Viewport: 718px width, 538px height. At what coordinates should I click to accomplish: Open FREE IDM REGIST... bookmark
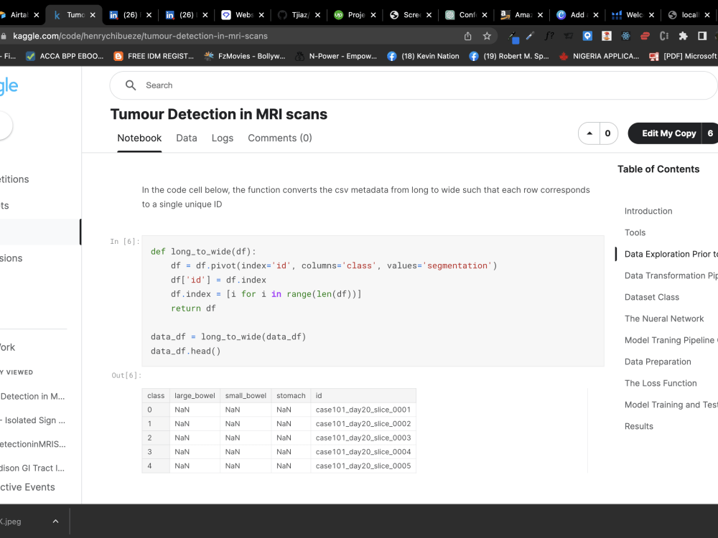click(154, 56)
